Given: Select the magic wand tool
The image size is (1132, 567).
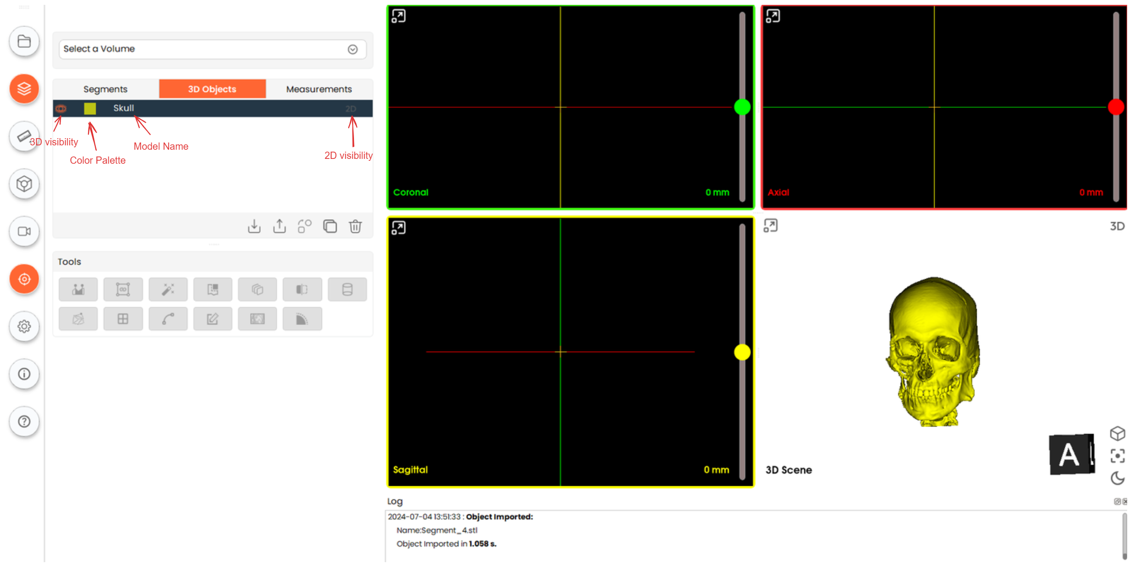Looking at the screenshot, I should 168,289.
